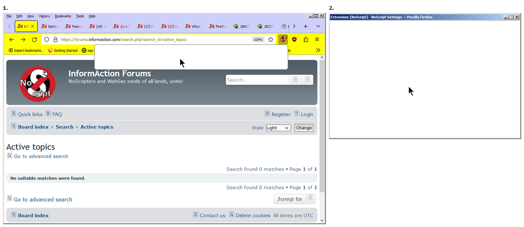
Task: Switch to the Firefox tab
Action: coord(217,26)
